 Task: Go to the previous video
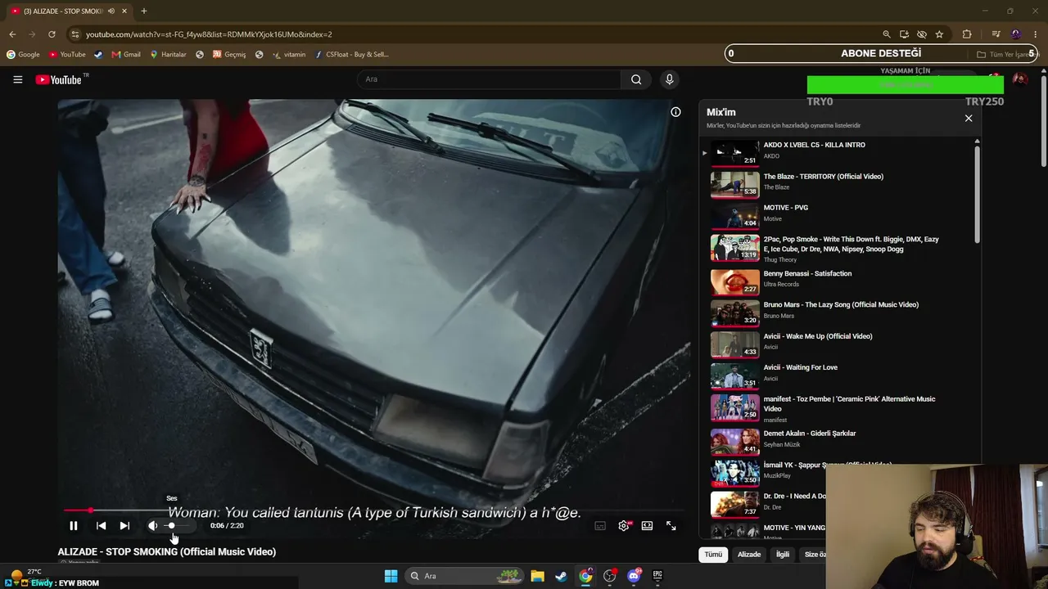click(x=101, y=526)
